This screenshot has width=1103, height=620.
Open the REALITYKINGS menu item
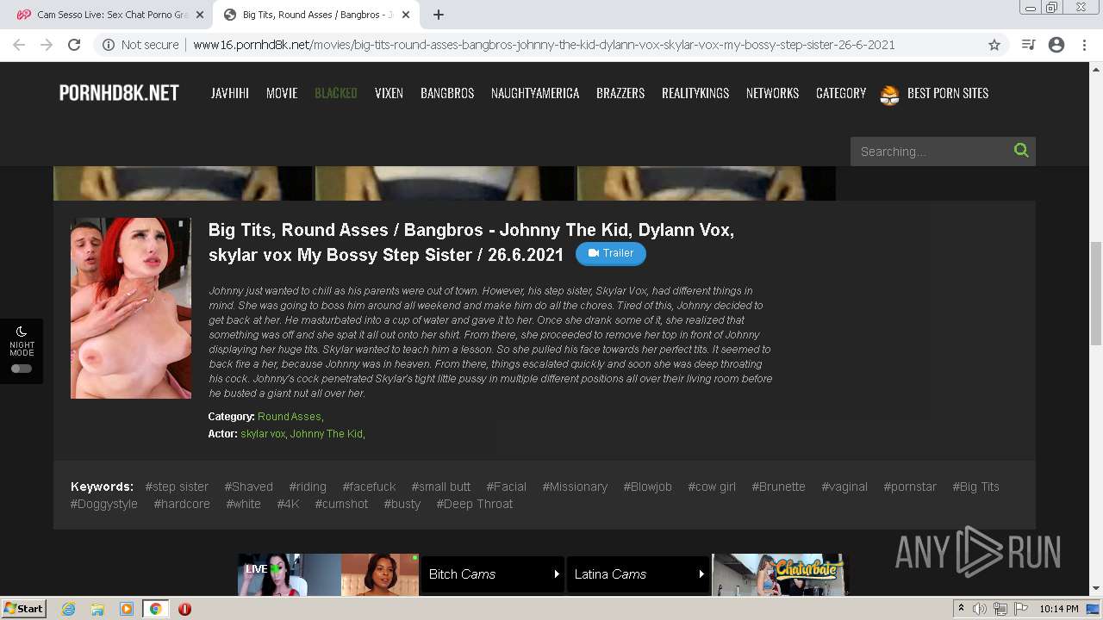[x=695, y=93]
